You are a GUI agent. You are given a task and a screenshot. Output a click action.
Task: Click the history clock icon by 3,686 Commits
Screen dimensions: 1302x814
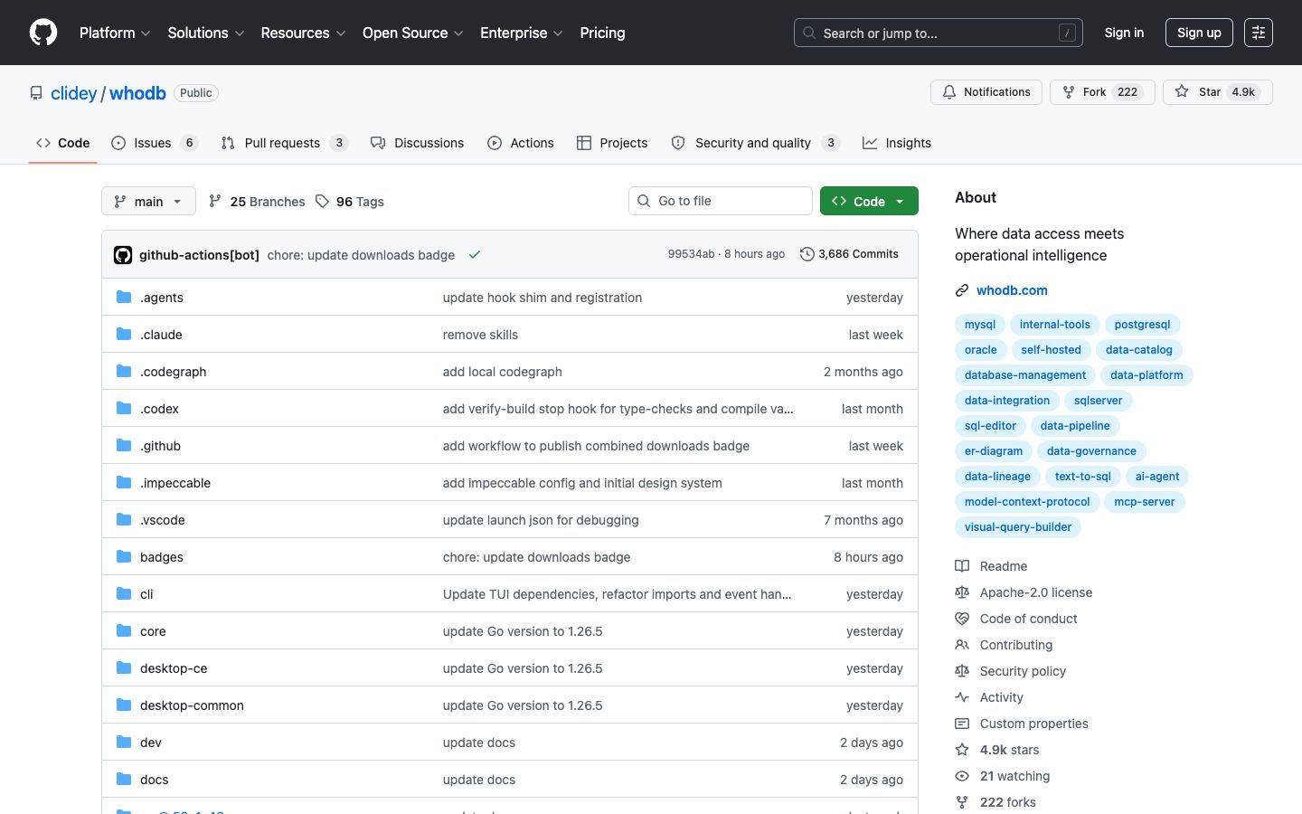coord(807,254)
